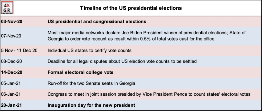Select the Georgia Senate run-off entry
Image resolution: width=262 pixels, height=111 pixels.
91,83
